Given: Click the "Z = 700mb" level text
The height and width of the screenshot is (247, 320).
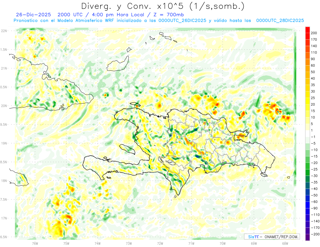Looking at the screenshot, I should [169, 15].
